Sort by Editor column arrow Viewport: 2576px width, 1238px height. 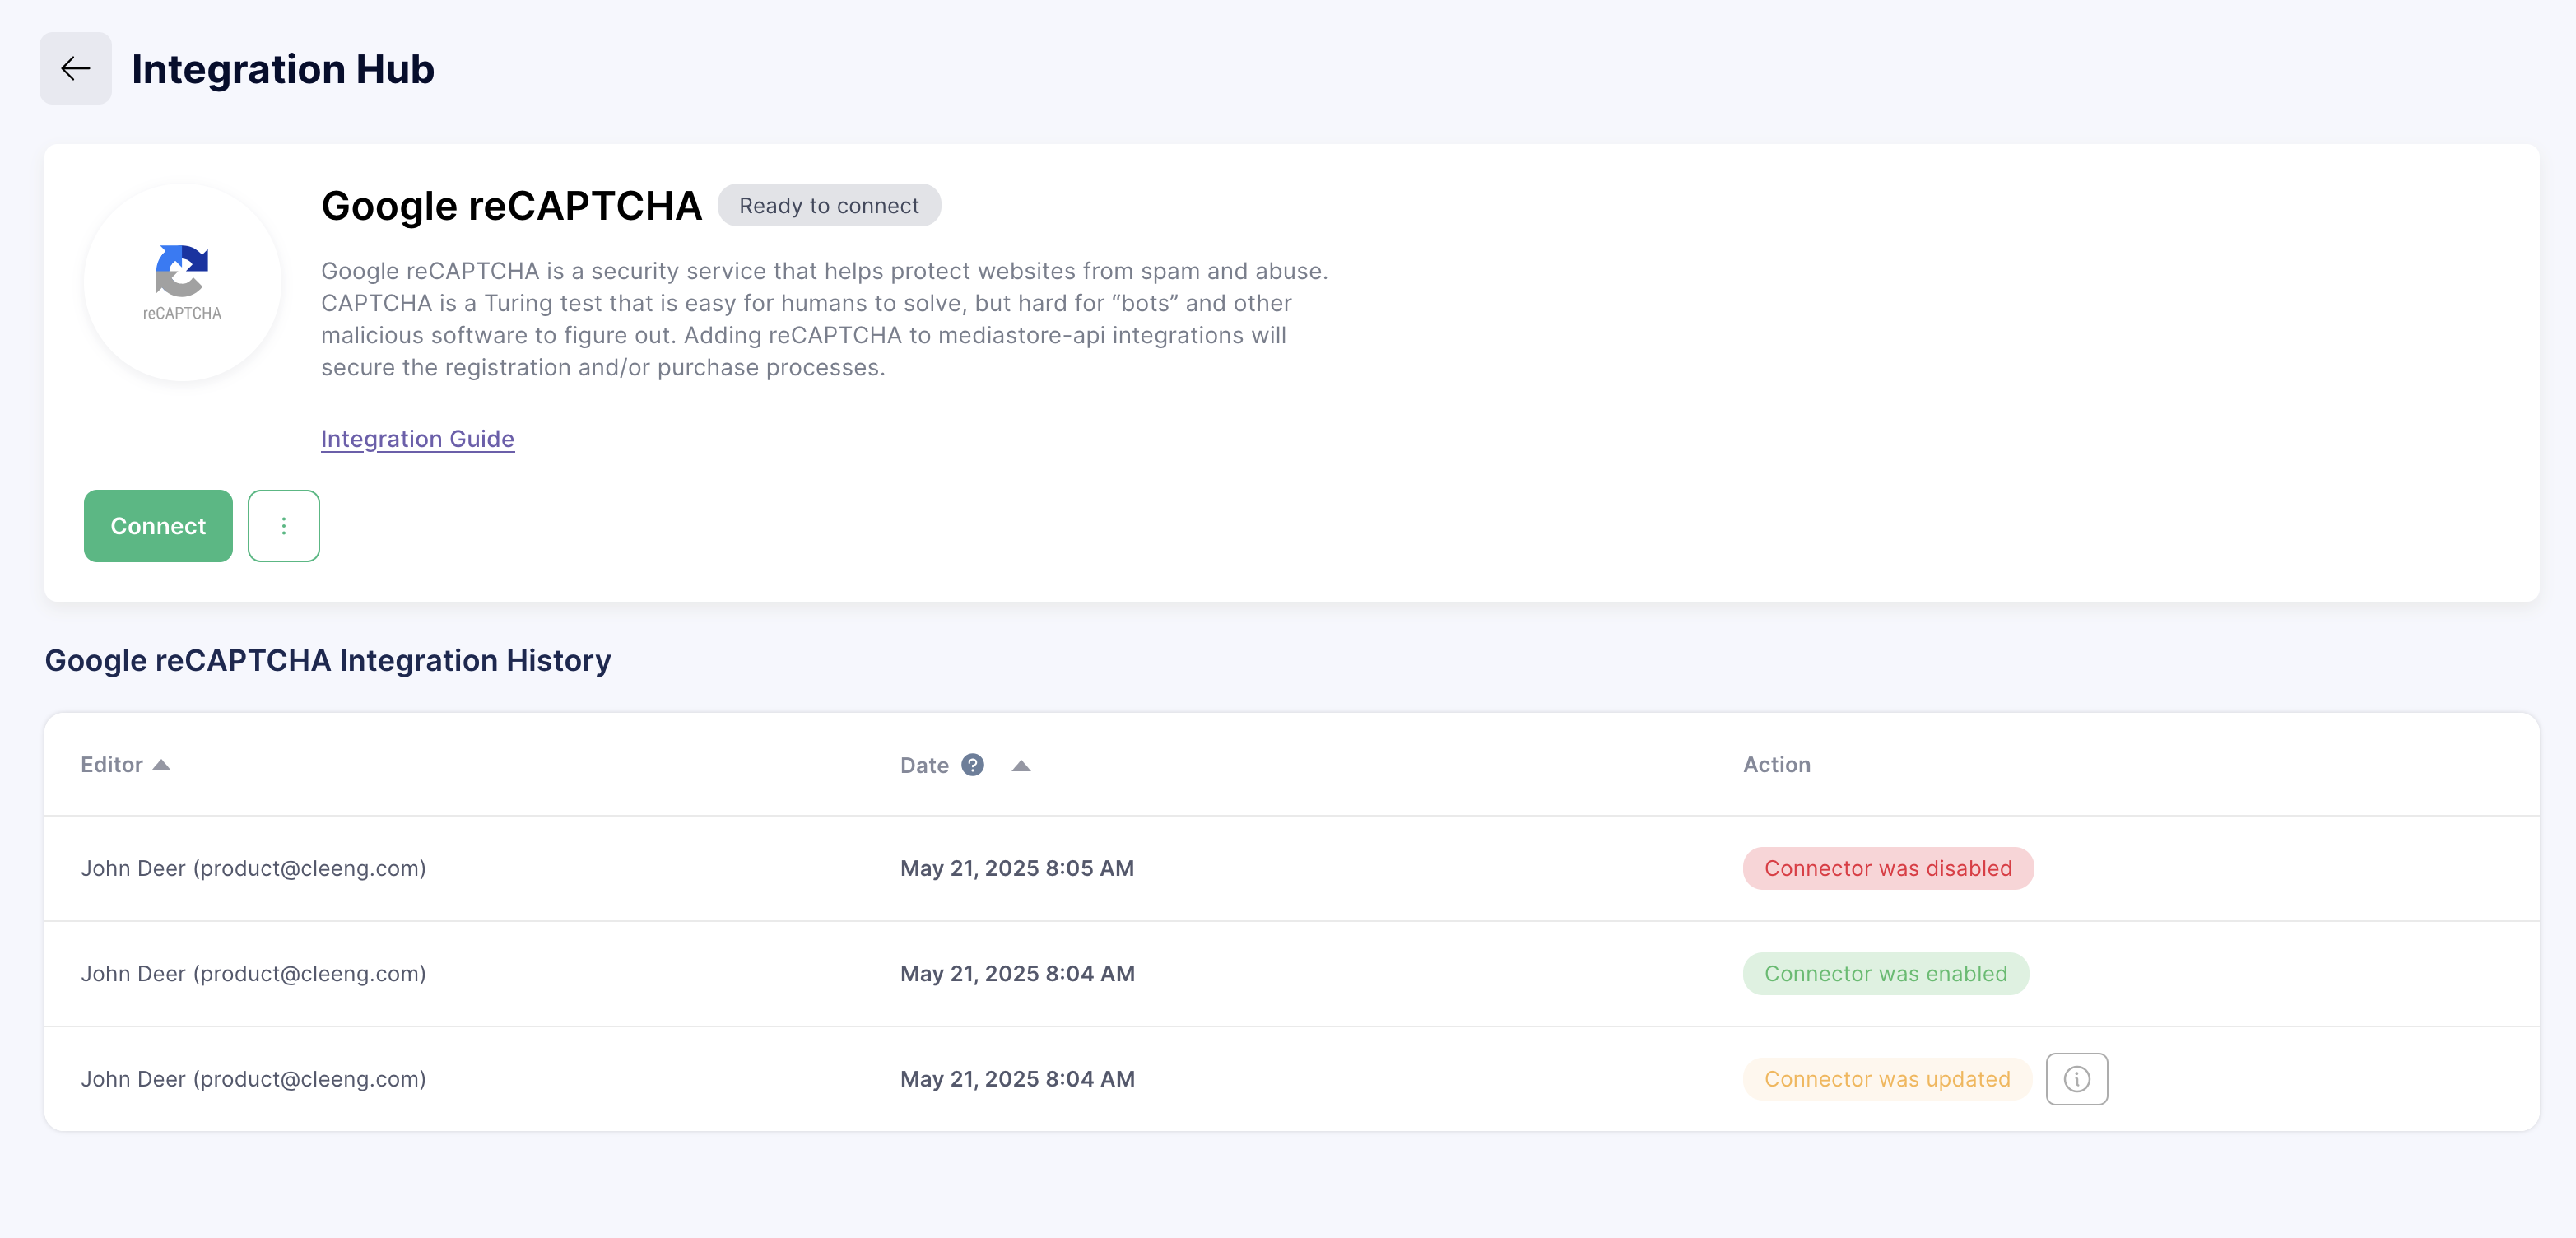click(161, 765)
